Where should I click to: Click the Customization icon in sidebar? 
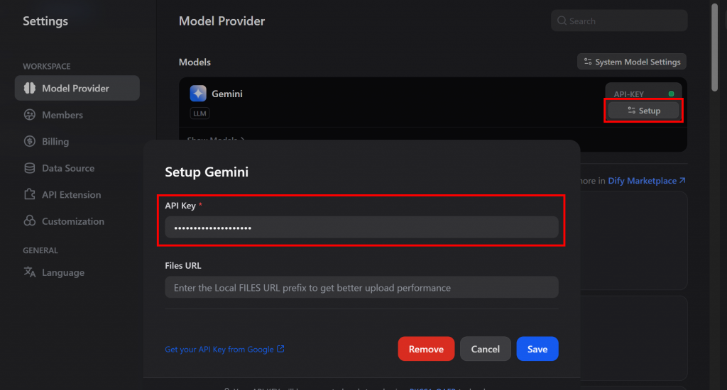coord(30,221)
